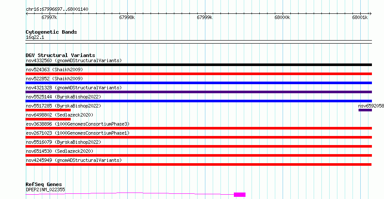The width and height of the screenshot is (384, 199).
Task: Open variant nsv522852 (Shaikh2009) label
Action: click(x=54, y=79)
